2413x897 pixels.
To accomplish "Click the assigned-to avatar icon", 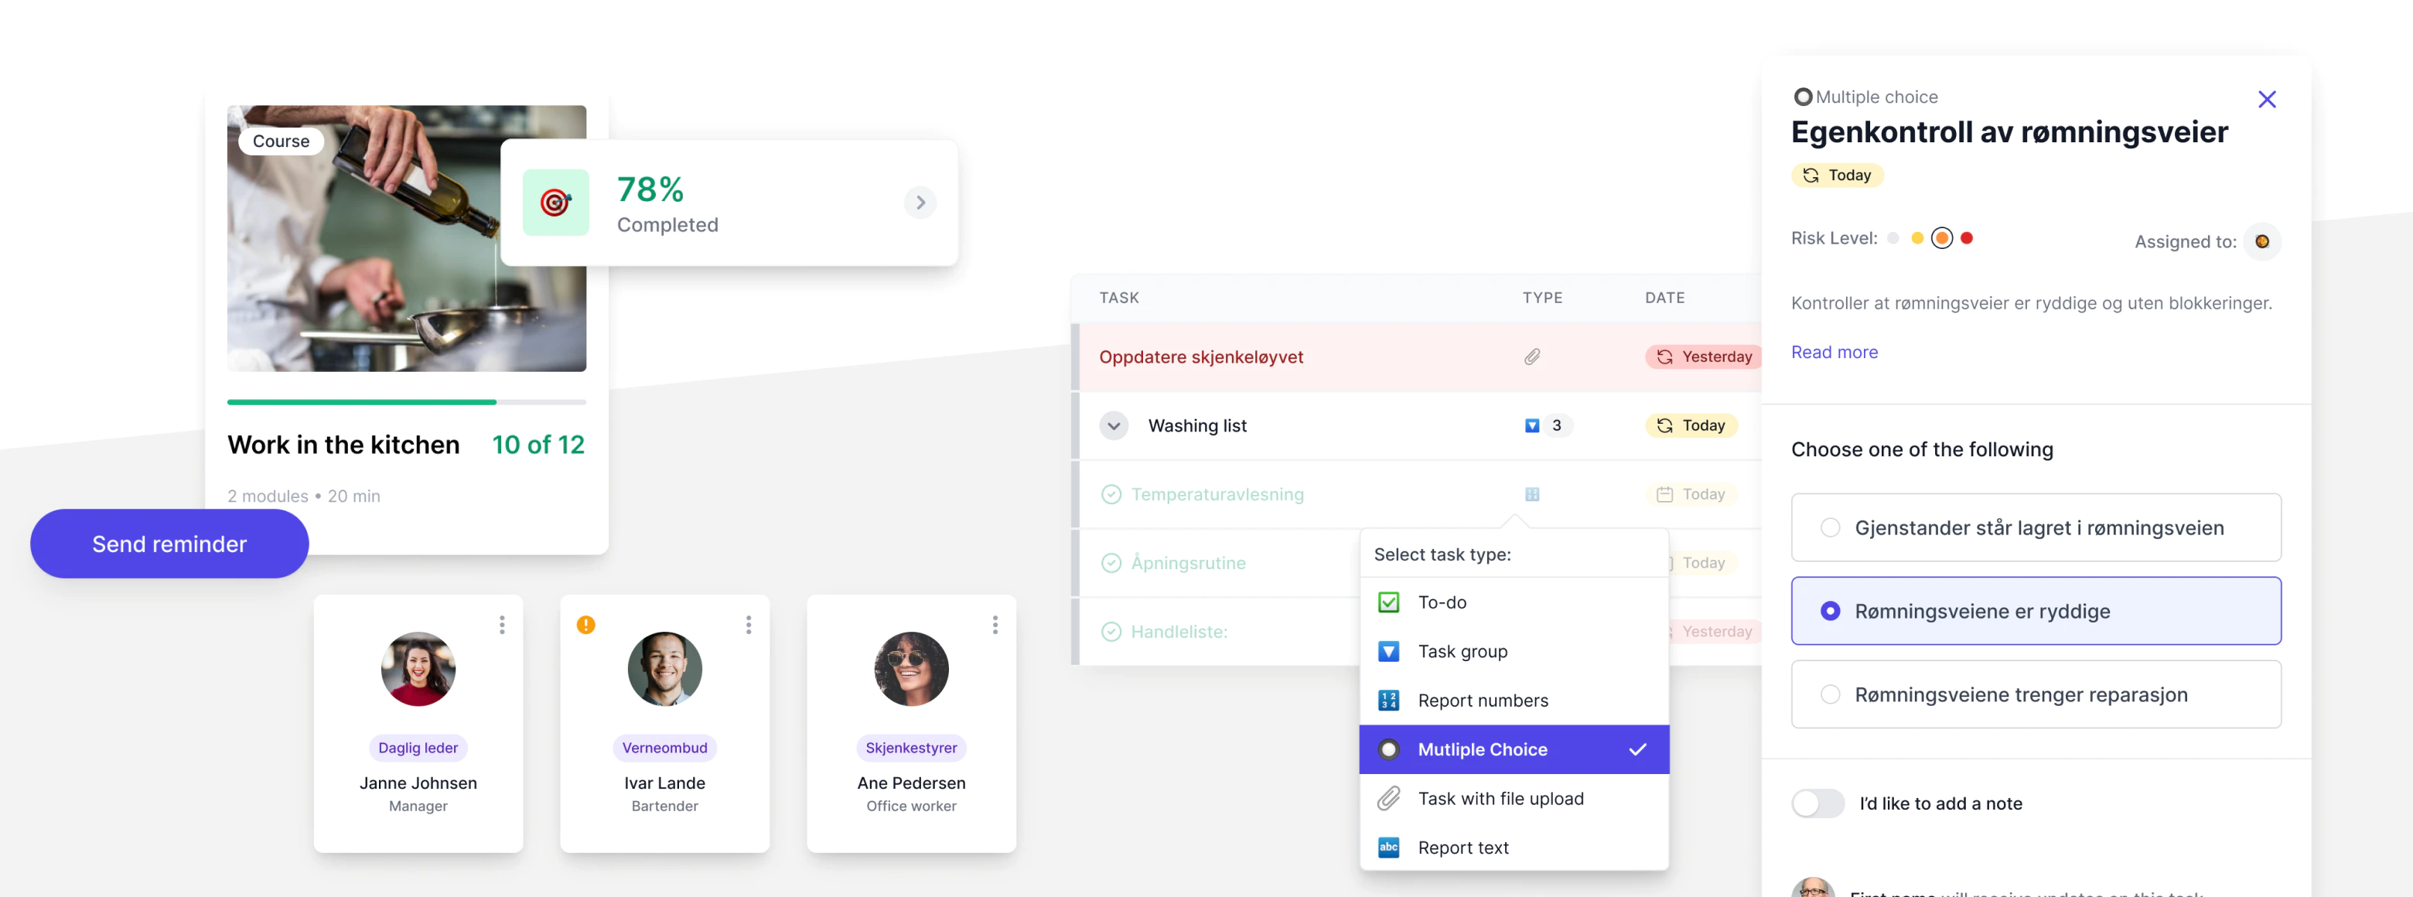I will 2261,241.
